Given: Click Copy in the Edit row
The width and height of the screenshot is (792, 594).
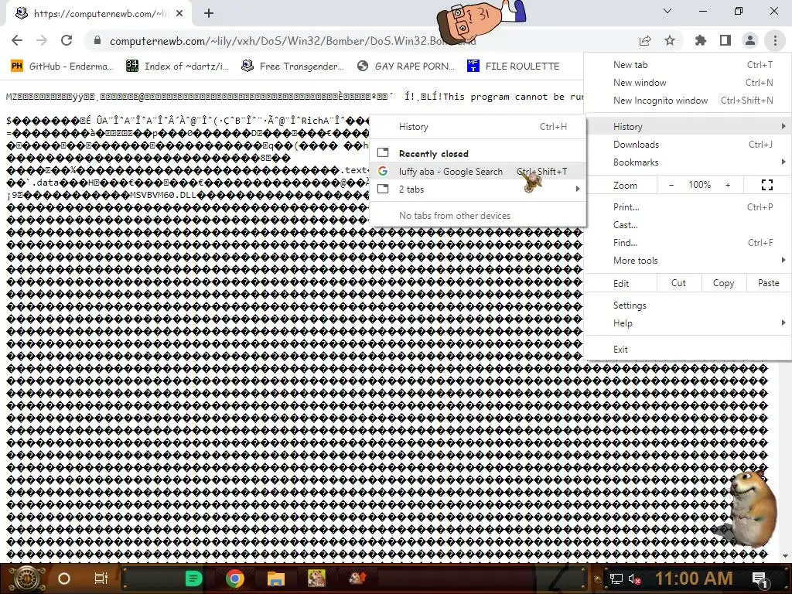Looking at the screenshot, I should 723,283.
